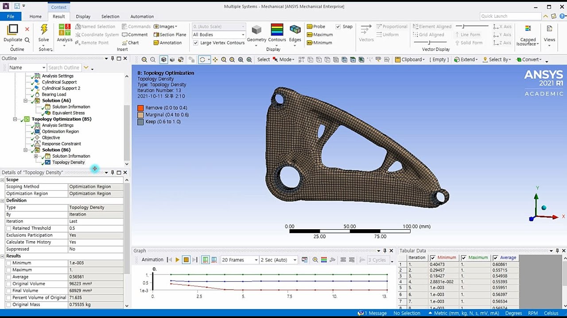Click the Vectors icon
This screenshot has width=567, height=318.
366,30
